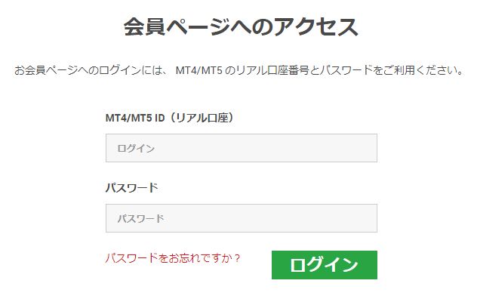
Task: Click the green ログイン button
Action: [325, 265]
